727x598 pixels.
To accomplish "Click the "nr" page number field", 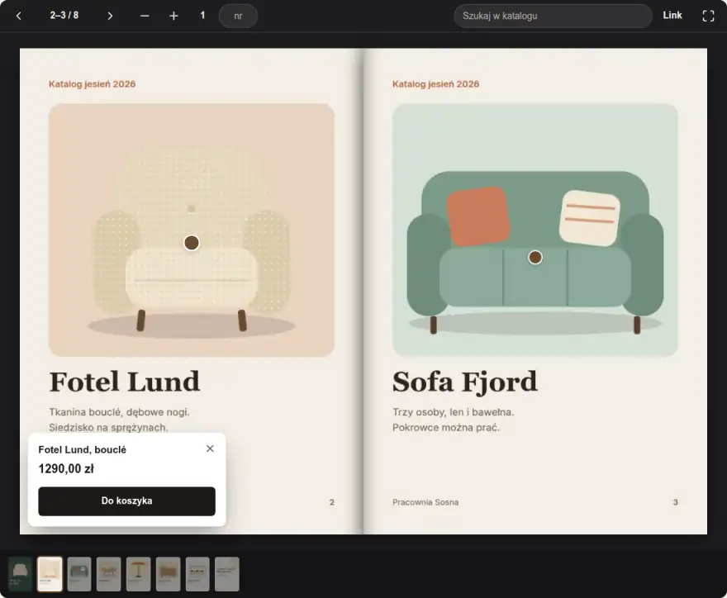I will point(238,16).
